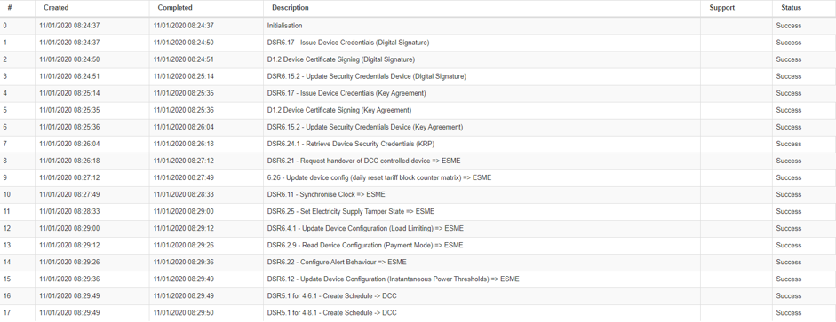
Task: Sort by the Completed column header
Action: coord(175,8)
